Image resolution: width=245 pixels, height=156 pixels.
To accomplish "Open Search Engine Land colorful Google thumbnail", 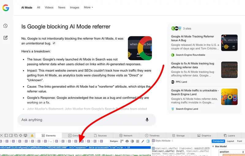I will [x=229, y=97].
